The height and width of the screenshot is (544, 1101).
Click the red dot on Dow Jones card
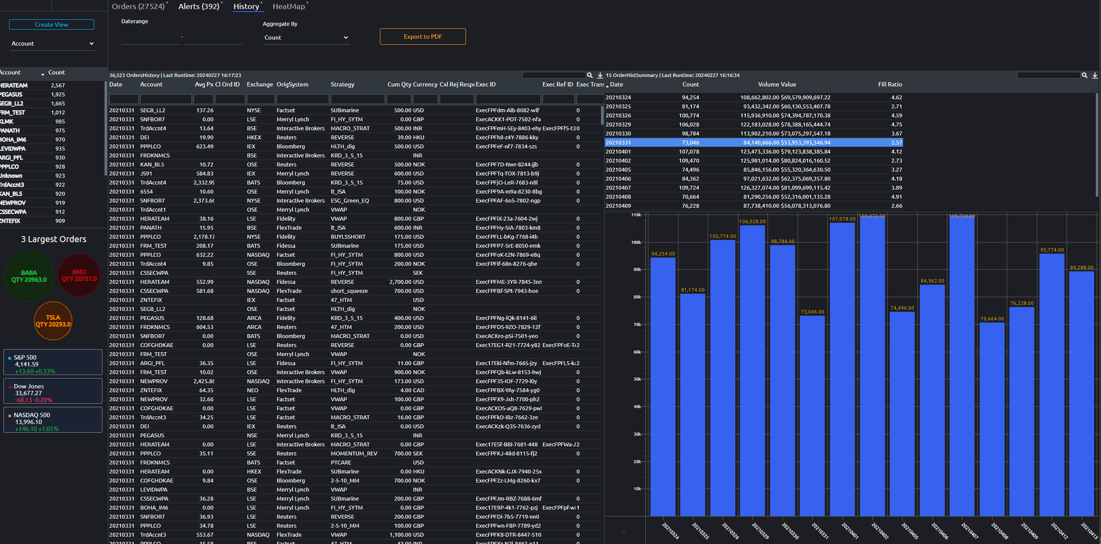9,387
